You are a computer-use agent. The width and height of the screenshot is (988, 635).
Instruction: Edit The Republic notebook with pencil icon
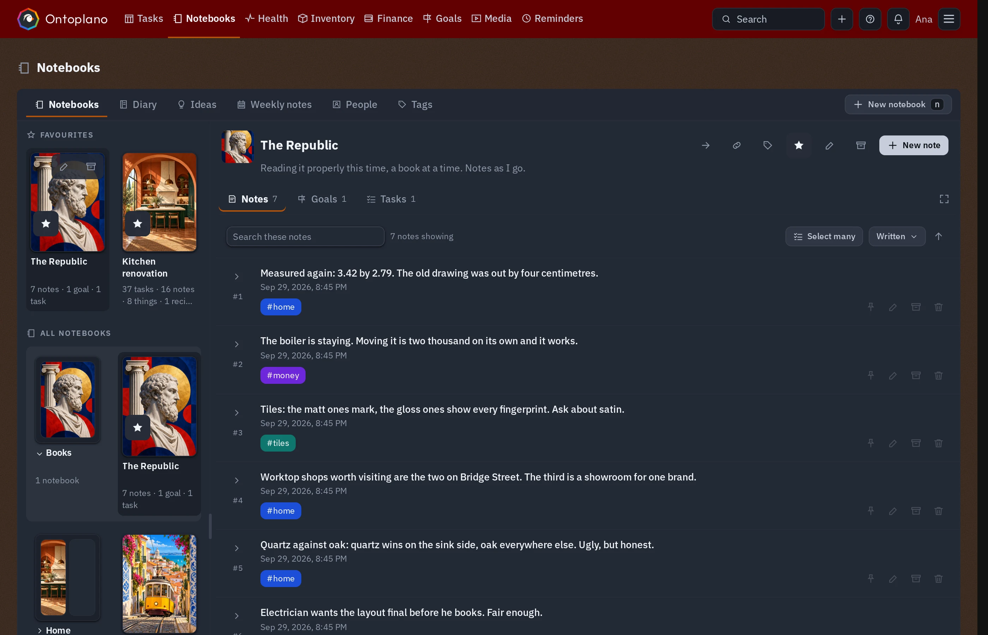click(x=829, y=145)
